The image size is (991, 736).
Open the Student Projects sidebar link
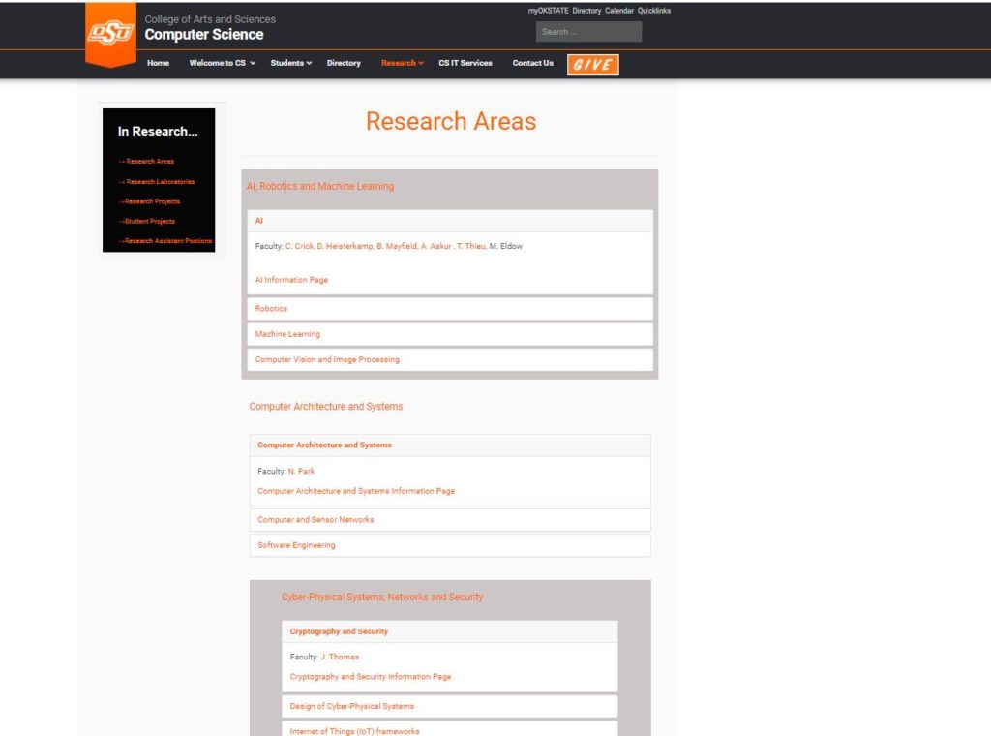click(x=150, y=221)
